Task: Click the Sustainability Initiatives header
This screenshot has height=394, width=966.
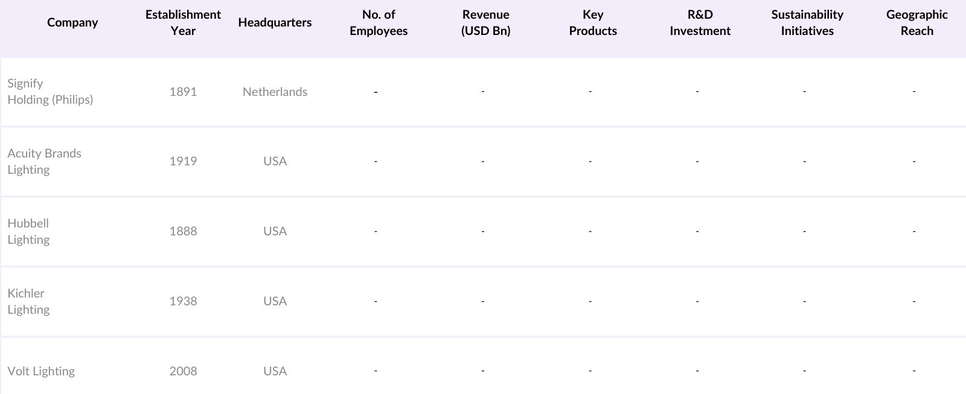Action: 807,23
